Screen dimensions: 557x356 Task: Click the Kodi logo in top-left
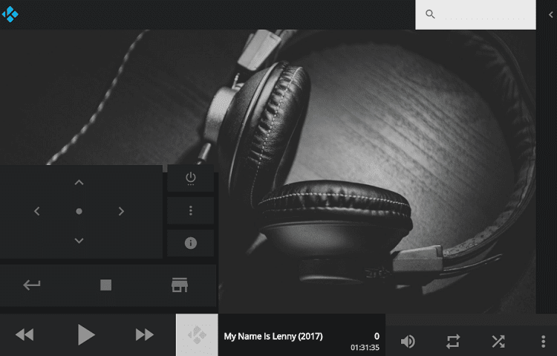tap(10, 14)
